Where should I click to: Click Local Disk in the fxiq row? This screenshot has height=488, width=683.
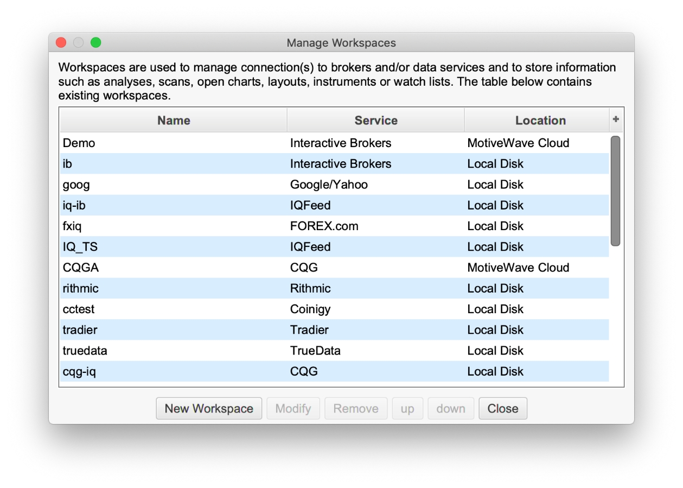tap(495, 226)
